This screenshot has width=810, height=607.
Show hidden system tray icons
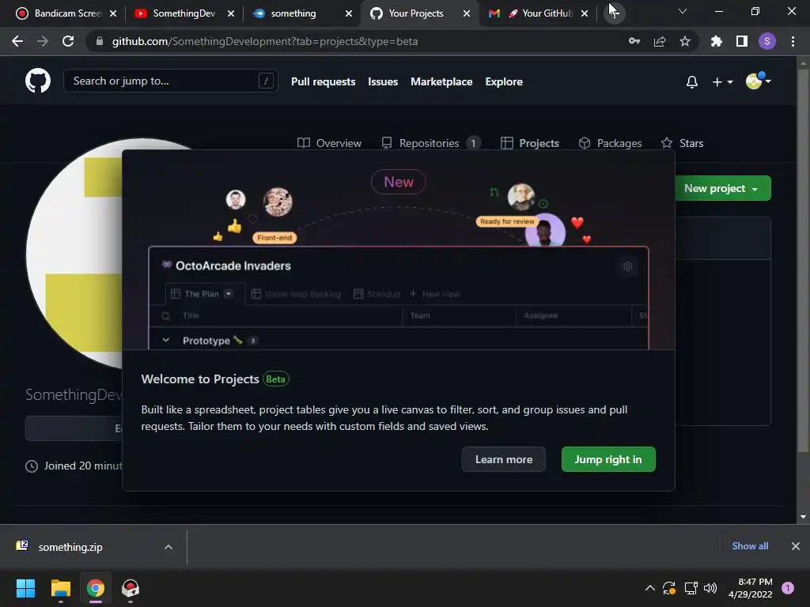[650, 588]
